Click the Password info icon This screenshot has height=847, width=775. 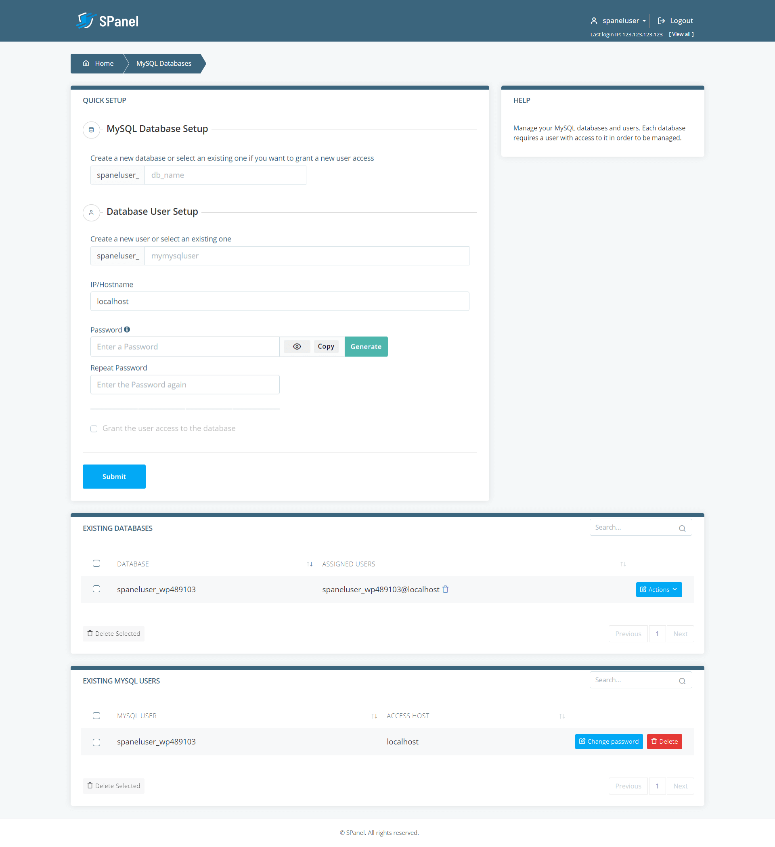pos(127,329)
